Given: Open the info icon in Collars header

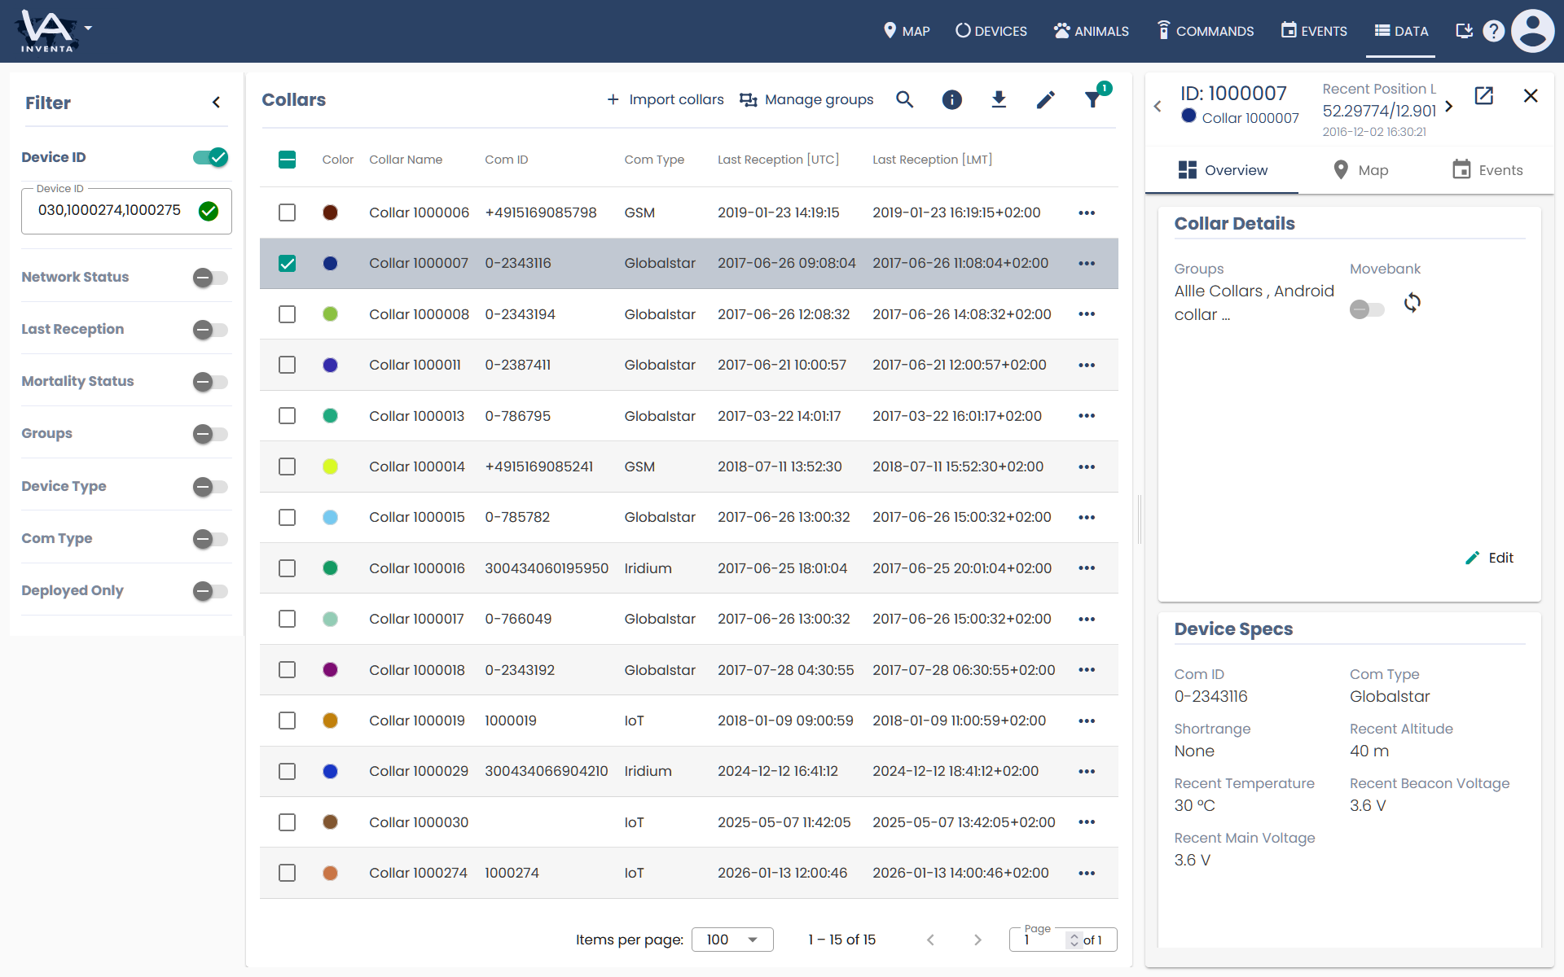Looking at the screenshot, I should (x=951, y=99).
